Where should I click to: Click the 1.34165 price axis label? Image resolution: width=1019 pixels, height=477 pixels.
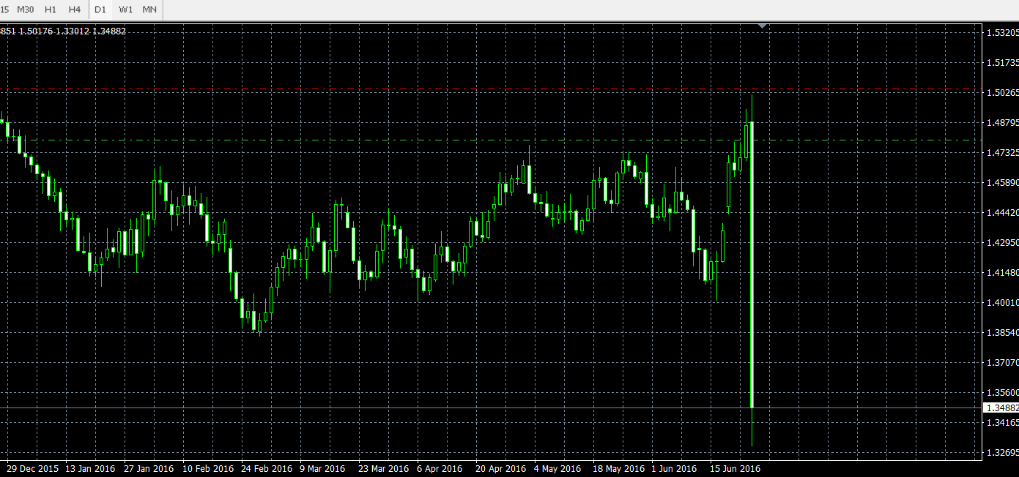[1002, 423]
